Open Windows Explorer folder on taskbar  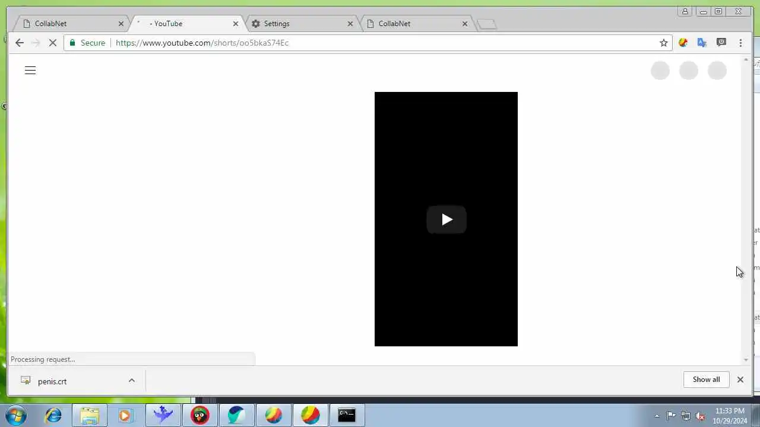tap(90, 415)
